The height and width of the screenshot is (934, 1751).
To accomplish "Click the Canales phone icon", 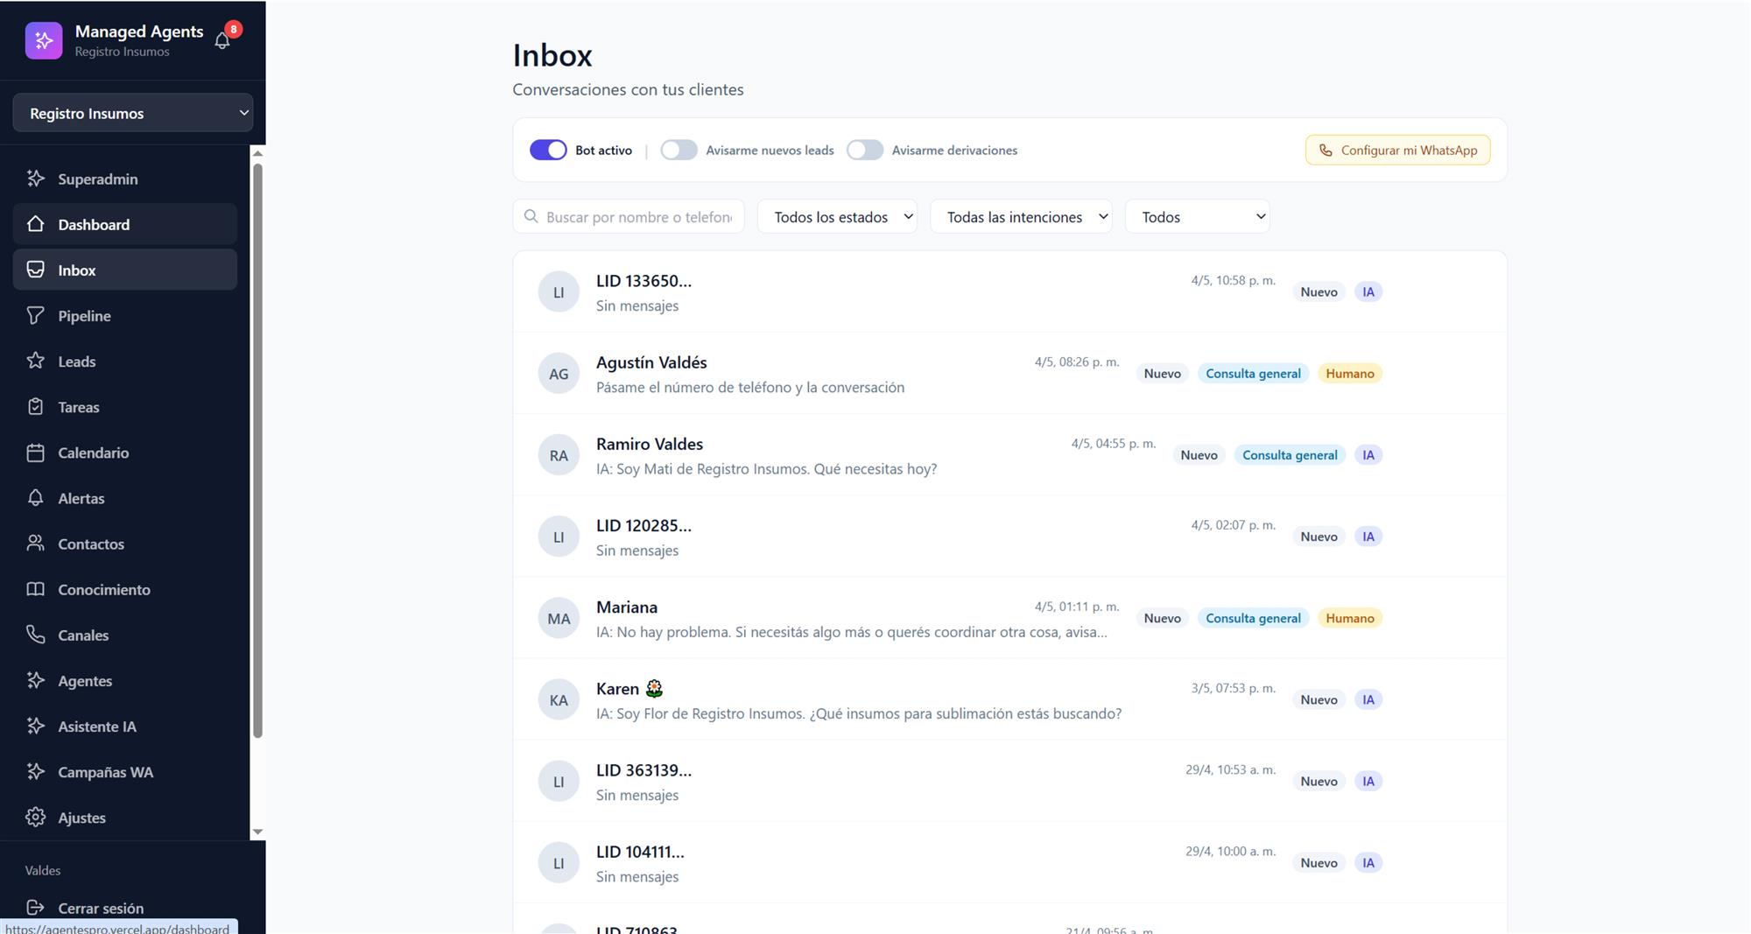I will click(36, 635).
